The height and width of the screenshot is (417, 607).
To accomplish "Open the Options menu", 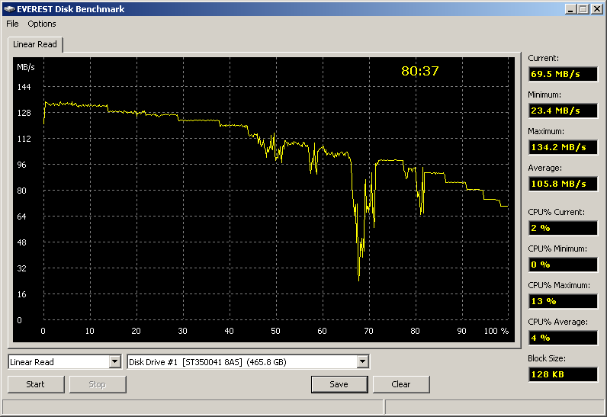I will (x=42, y=24).
